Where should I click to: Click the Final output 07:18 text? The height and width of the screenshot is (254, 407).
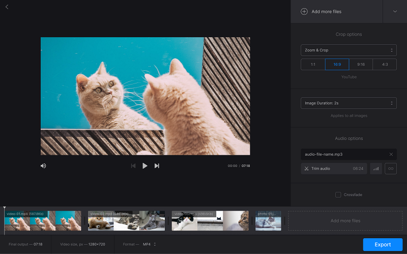[25, 244]
